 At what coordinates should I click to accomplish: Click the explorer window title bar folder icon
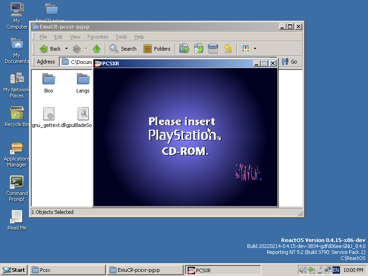click(x=36, y=27)
